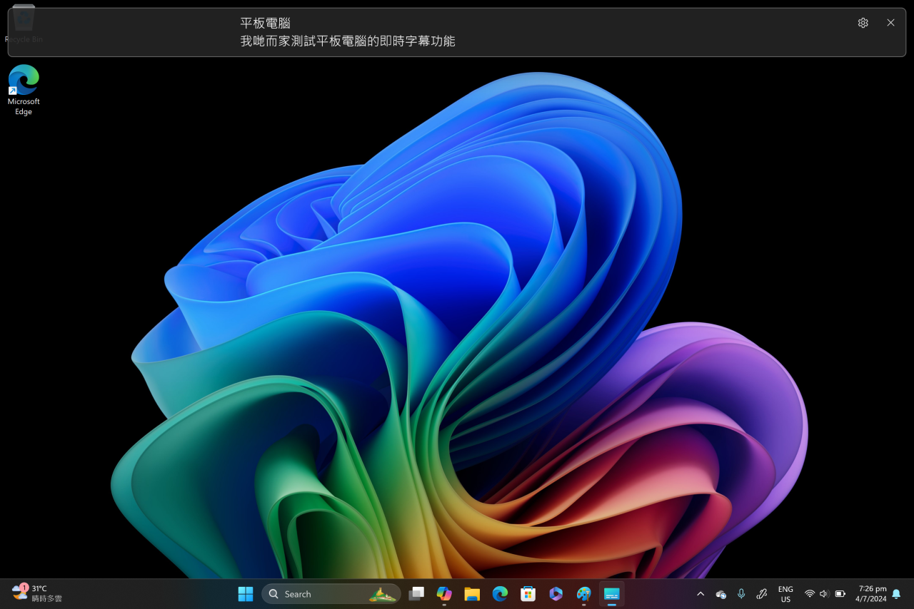Open the Microsoft Store

pyautogui.click(x=527, y=593)
